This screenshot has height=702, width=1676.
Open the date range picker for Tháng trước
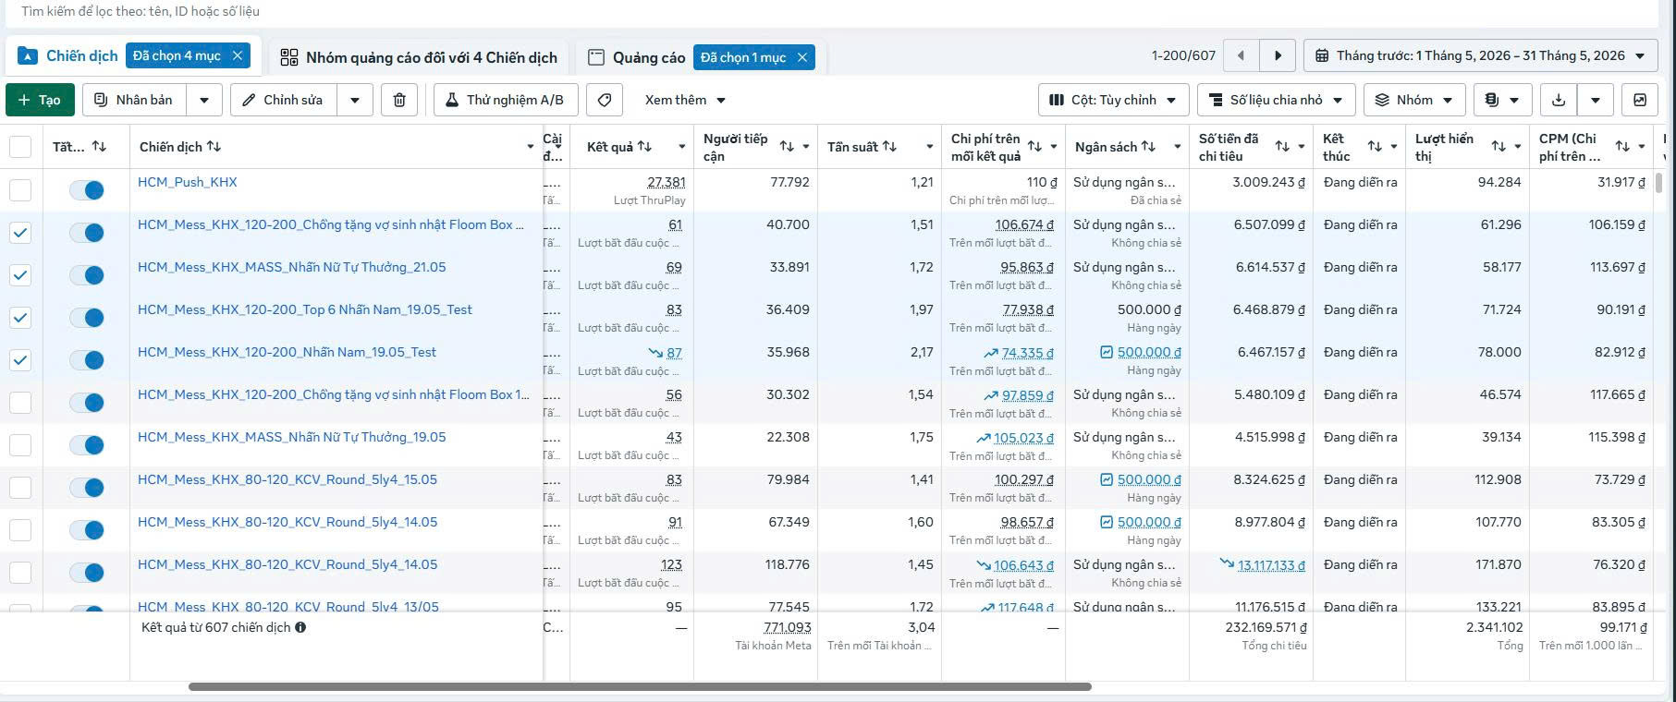(1480, 55)
